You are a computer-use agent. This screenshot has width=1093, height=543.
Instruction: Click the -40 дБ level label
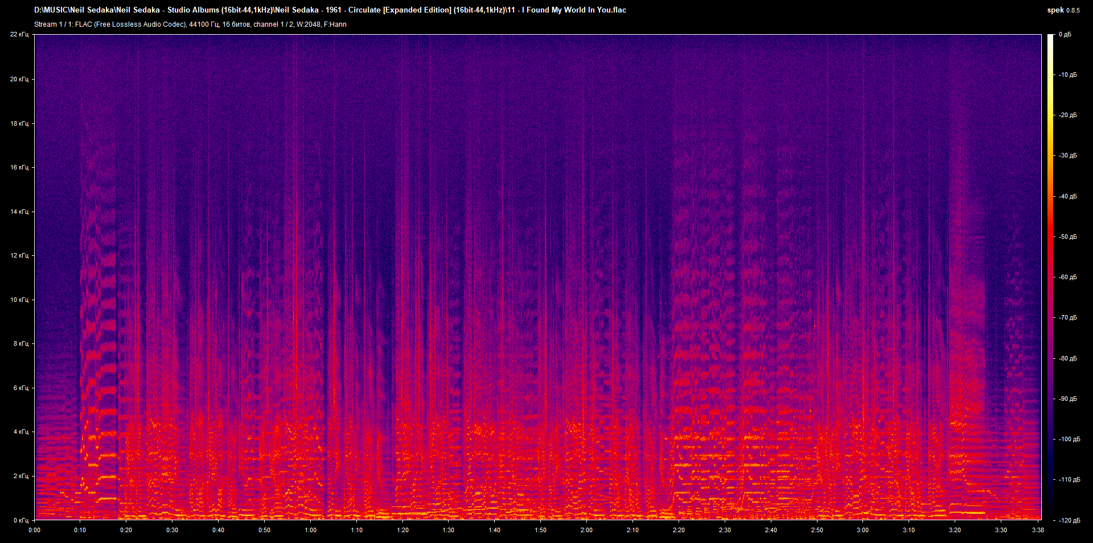click(x=1067, y=197)
